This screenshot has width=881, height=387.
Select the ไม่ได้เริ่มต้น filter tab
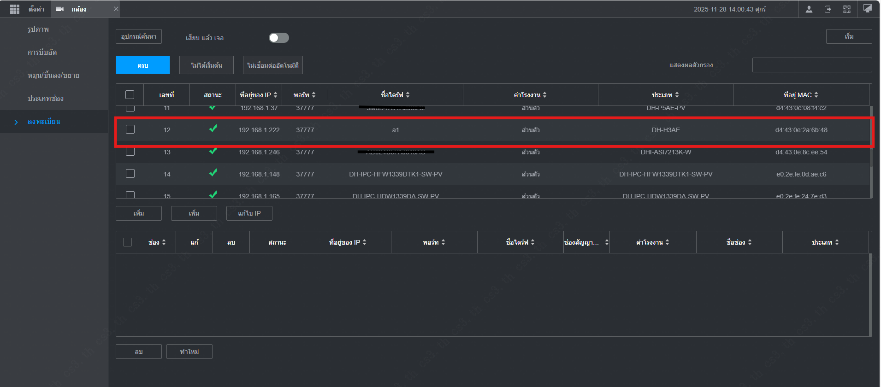(207, 65)
